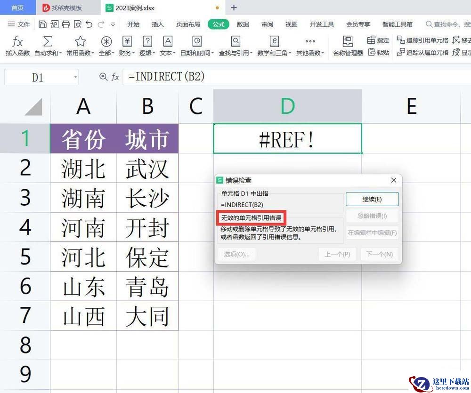Open the Date and Time (日期和时间) icon

pos(197,41)
